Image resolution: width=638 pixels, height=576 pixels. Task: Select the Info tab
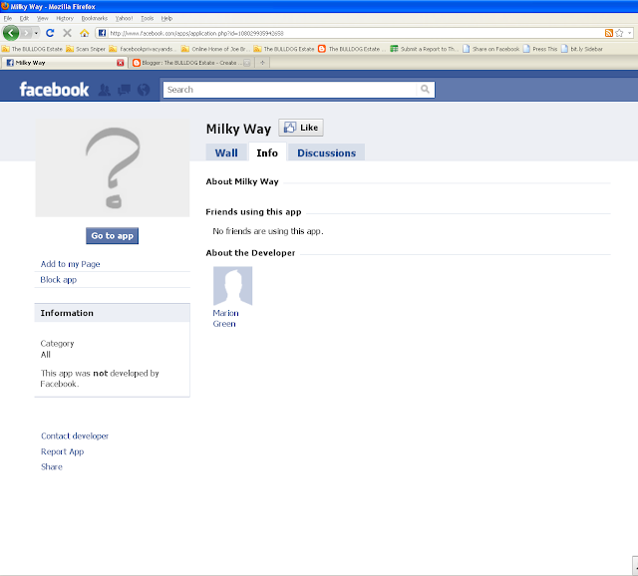pyautogui.click(x=267, y=152)
